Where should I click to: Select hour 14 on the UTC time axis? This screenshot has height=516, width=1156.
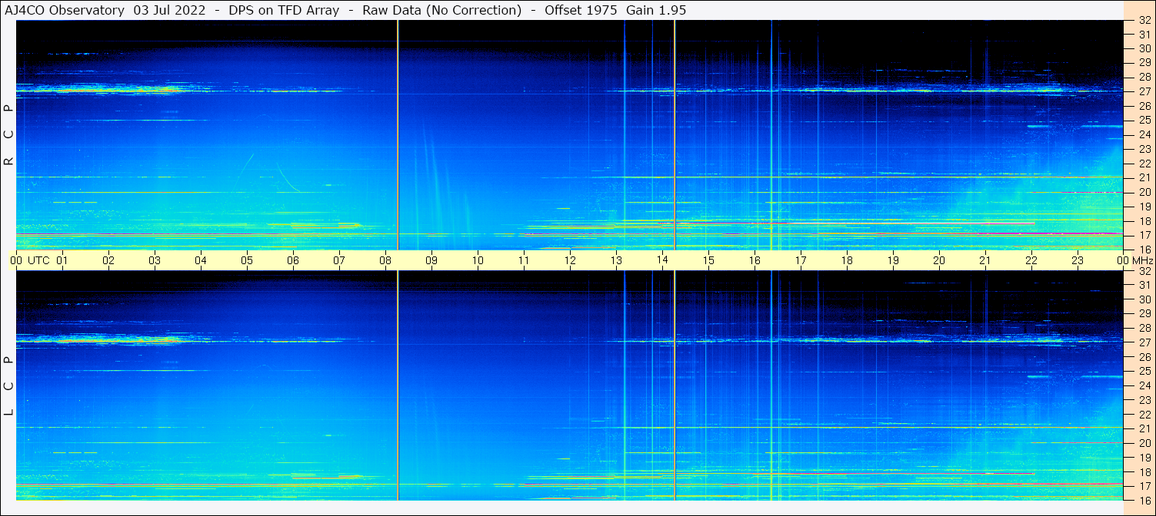click(x=662, y=260)
